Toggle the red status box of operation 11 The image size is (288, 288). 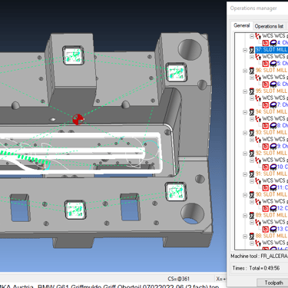266,187
